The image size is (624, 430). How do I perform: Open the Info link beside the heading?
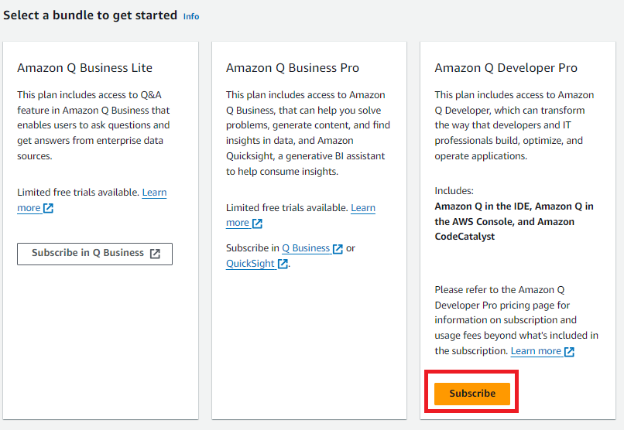pos(191,16)
